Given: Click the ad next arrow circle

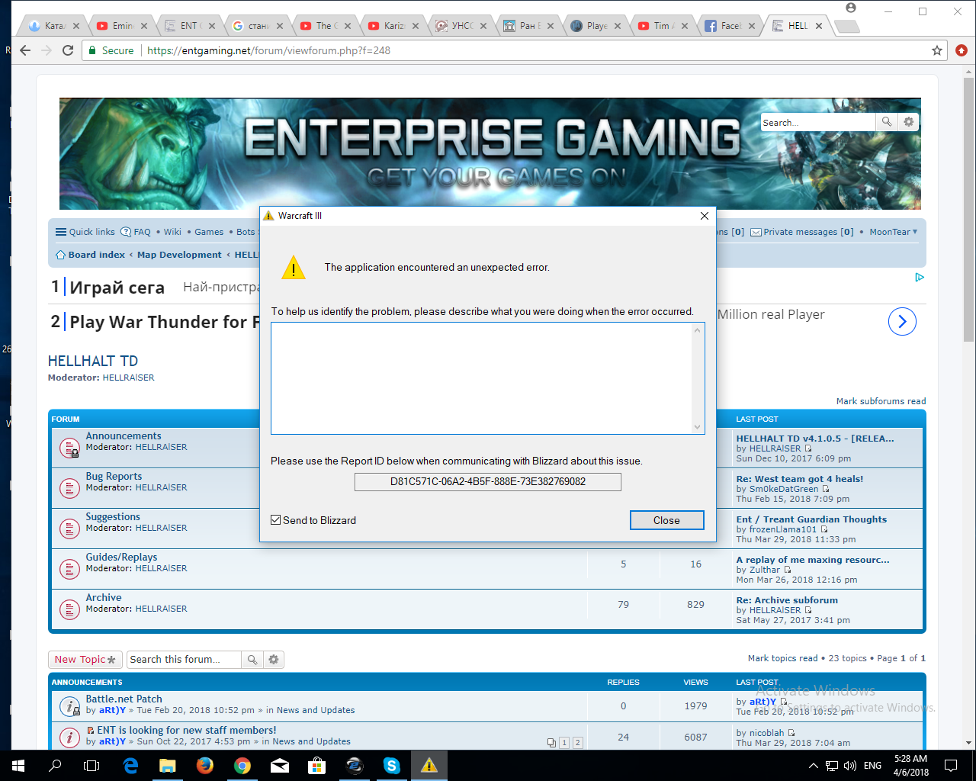Looking at the screenshot, I should pos(902,322).
